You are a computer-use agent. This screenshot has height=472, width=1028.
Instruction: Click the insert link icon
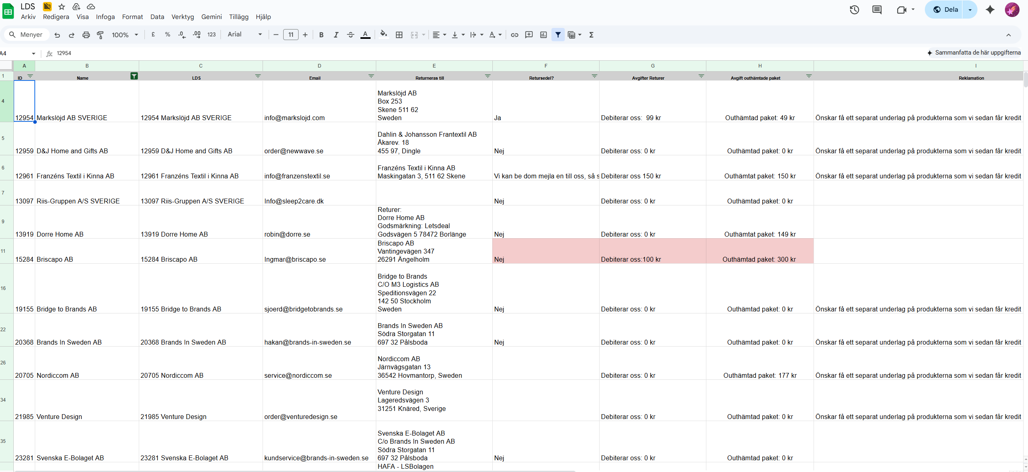click(x=514, y=35)
